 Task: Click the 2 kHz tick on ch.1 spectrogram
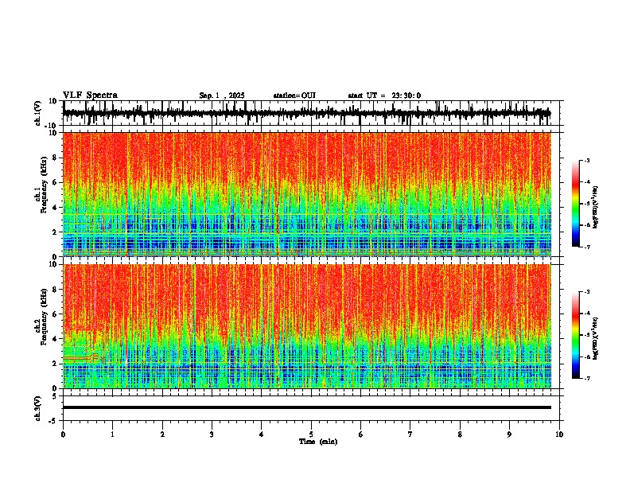(55, 232)
